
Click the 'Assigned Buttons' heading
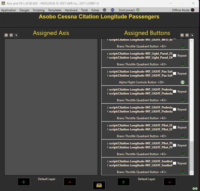pyautogui.click(x=147, y=33)
